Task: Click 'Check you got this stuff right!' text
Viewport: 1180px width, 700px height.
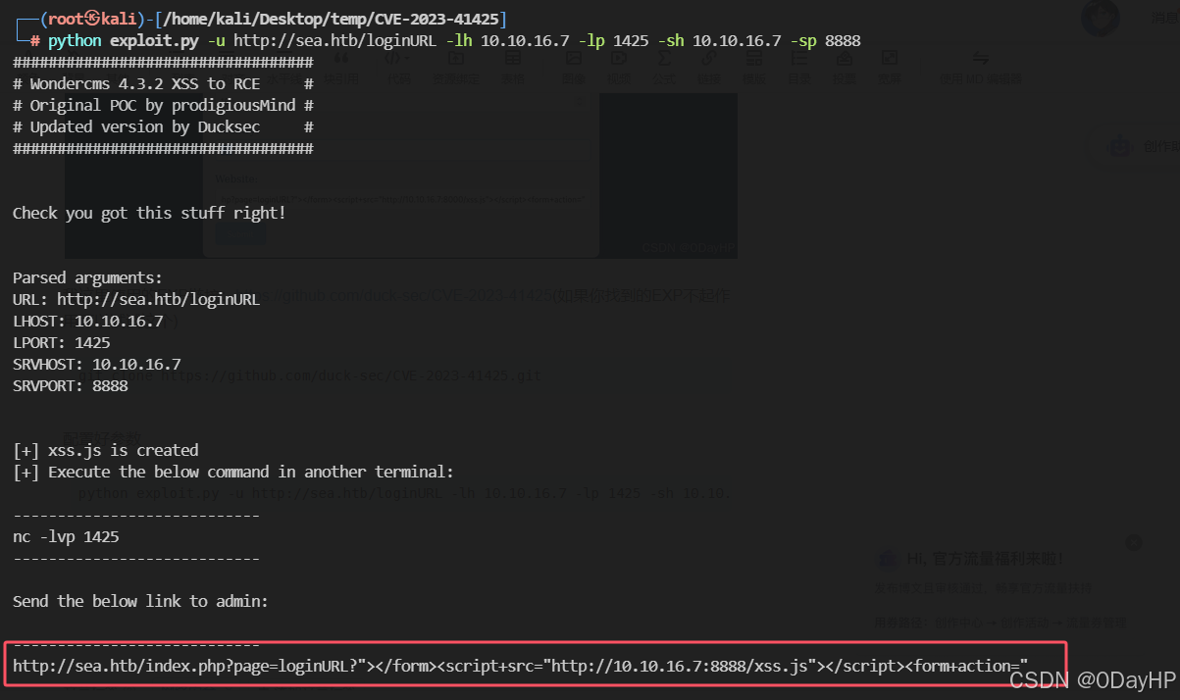Action: 149,213
